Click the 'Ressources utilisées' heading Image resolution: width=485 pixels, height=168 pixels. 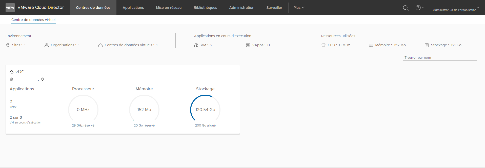(x=338, y=36)
